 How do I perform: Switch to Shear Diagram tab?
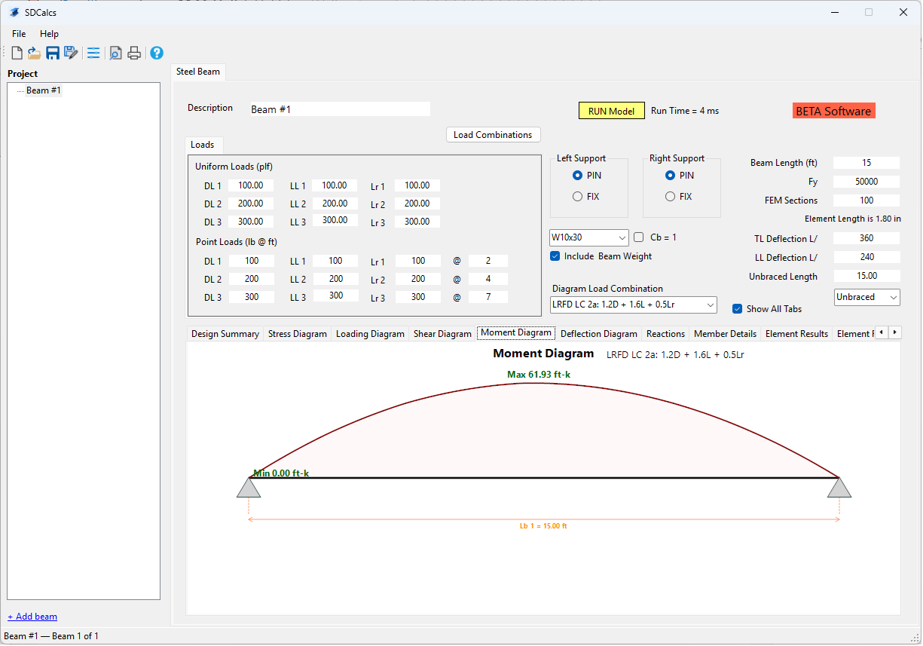click(442, 334)
